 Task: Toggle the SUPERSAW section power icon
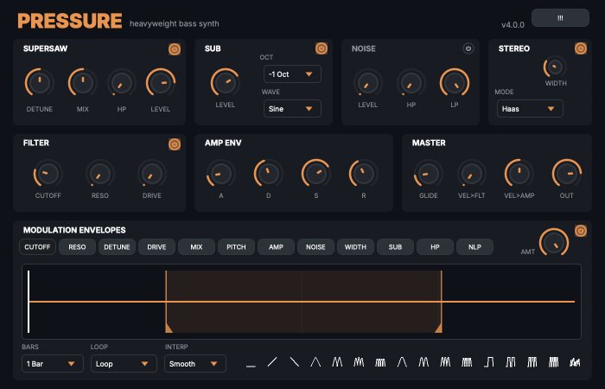point(175,49)
